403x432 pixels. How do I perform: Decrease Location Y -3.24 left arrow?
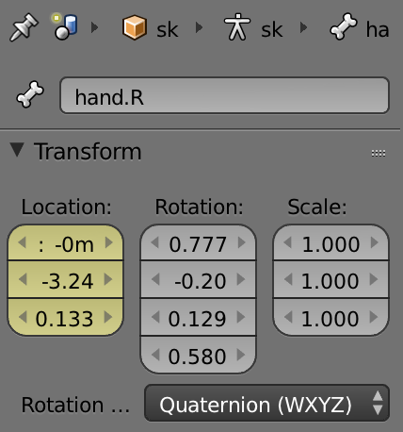coord(23,279)
